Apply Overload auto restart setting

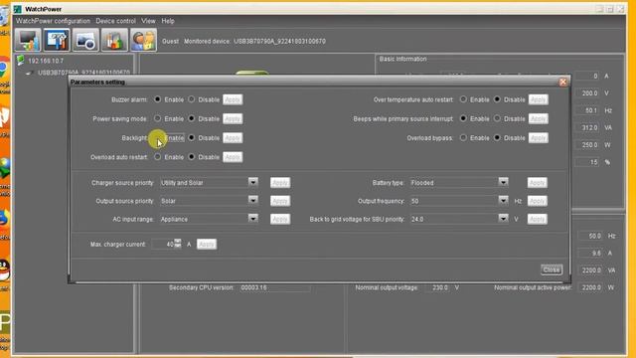(233, 157)
